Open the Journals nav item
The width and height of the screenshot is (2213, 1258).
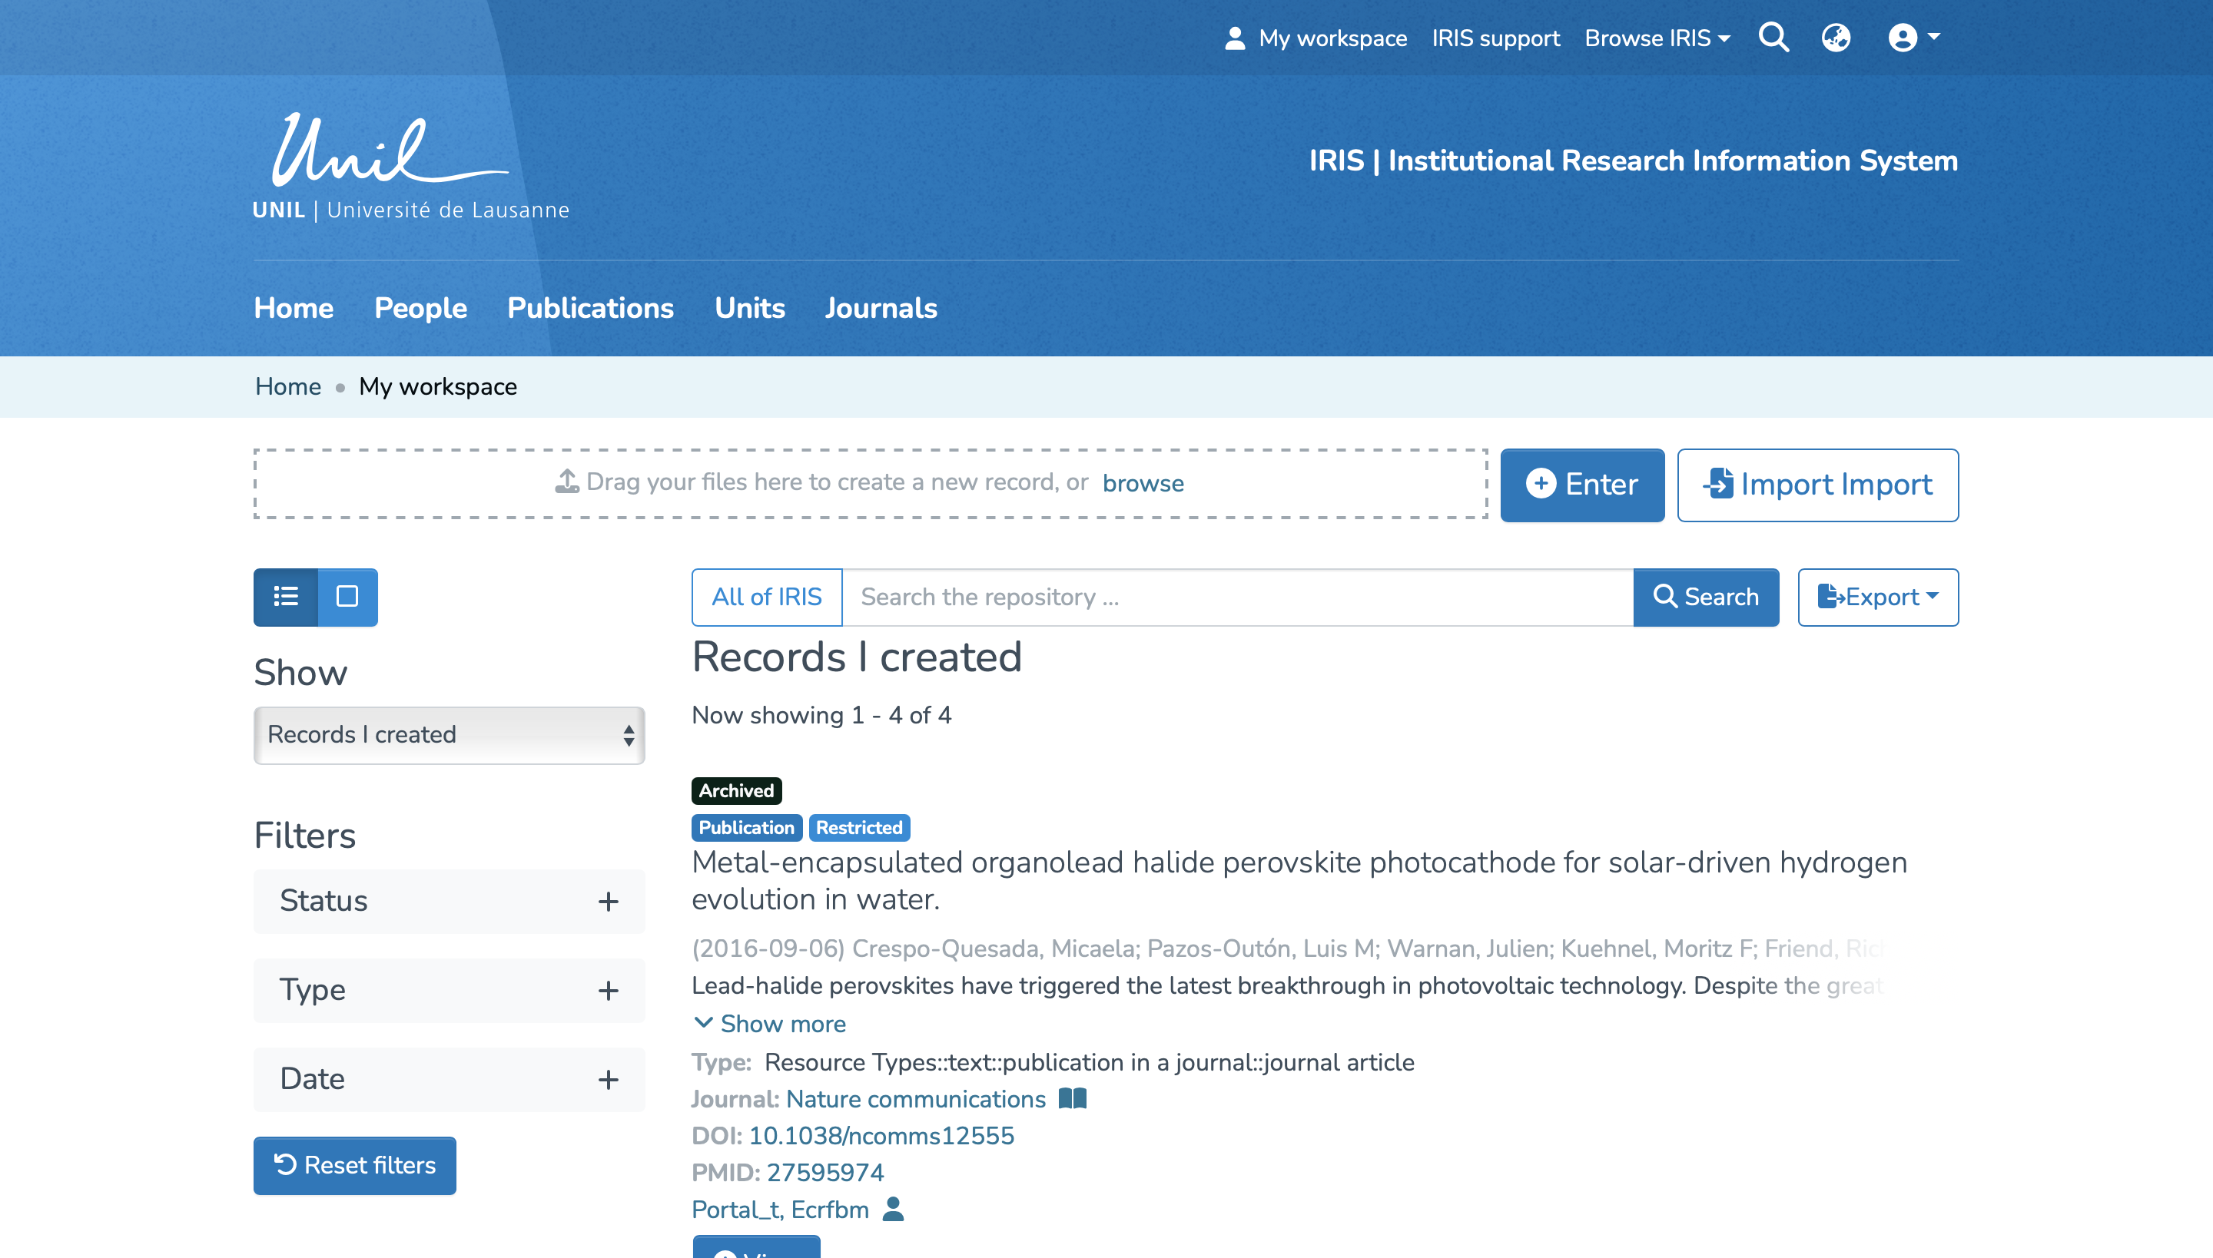pos(881,309)
